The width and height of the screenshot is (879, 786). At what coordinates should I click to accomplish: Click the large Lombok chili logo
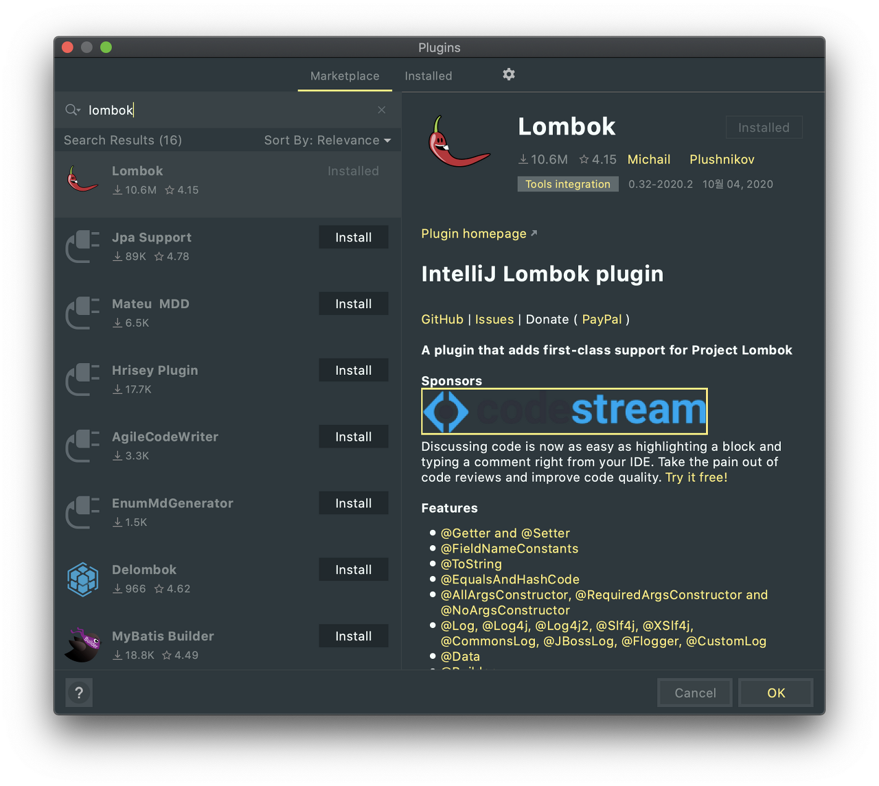coord(459,141)
